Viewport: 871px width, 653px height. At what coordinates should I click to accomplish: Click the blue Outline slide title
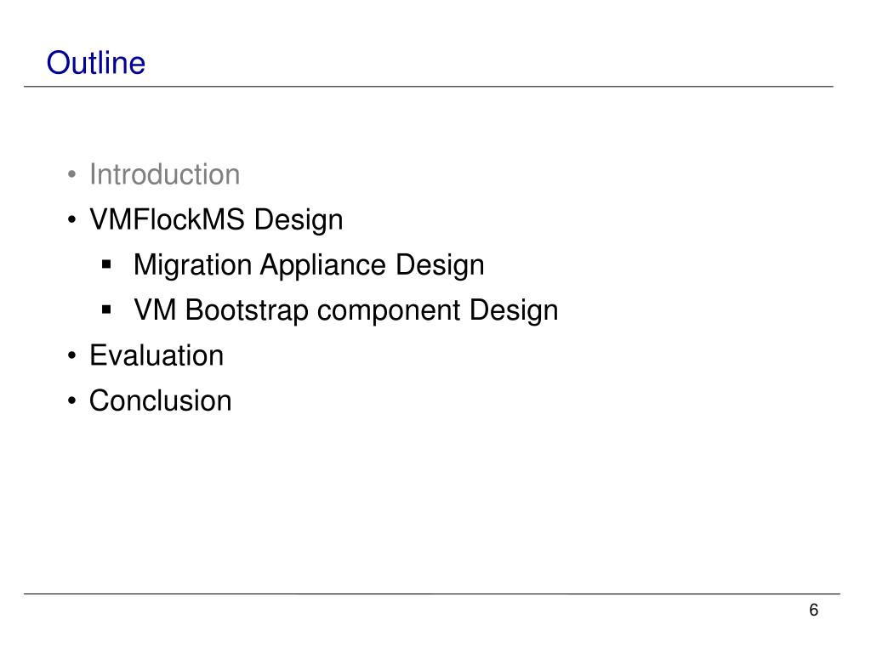tap(96, 62)
